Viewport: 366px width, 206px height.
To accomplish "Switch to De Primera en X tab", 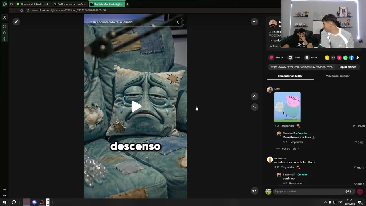I will (x=70, y=4).
